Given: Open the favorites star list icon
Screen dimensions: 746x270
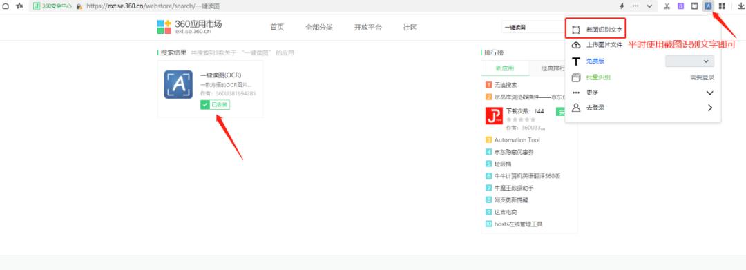Looking at the screenshot, I should coord(19,6).
